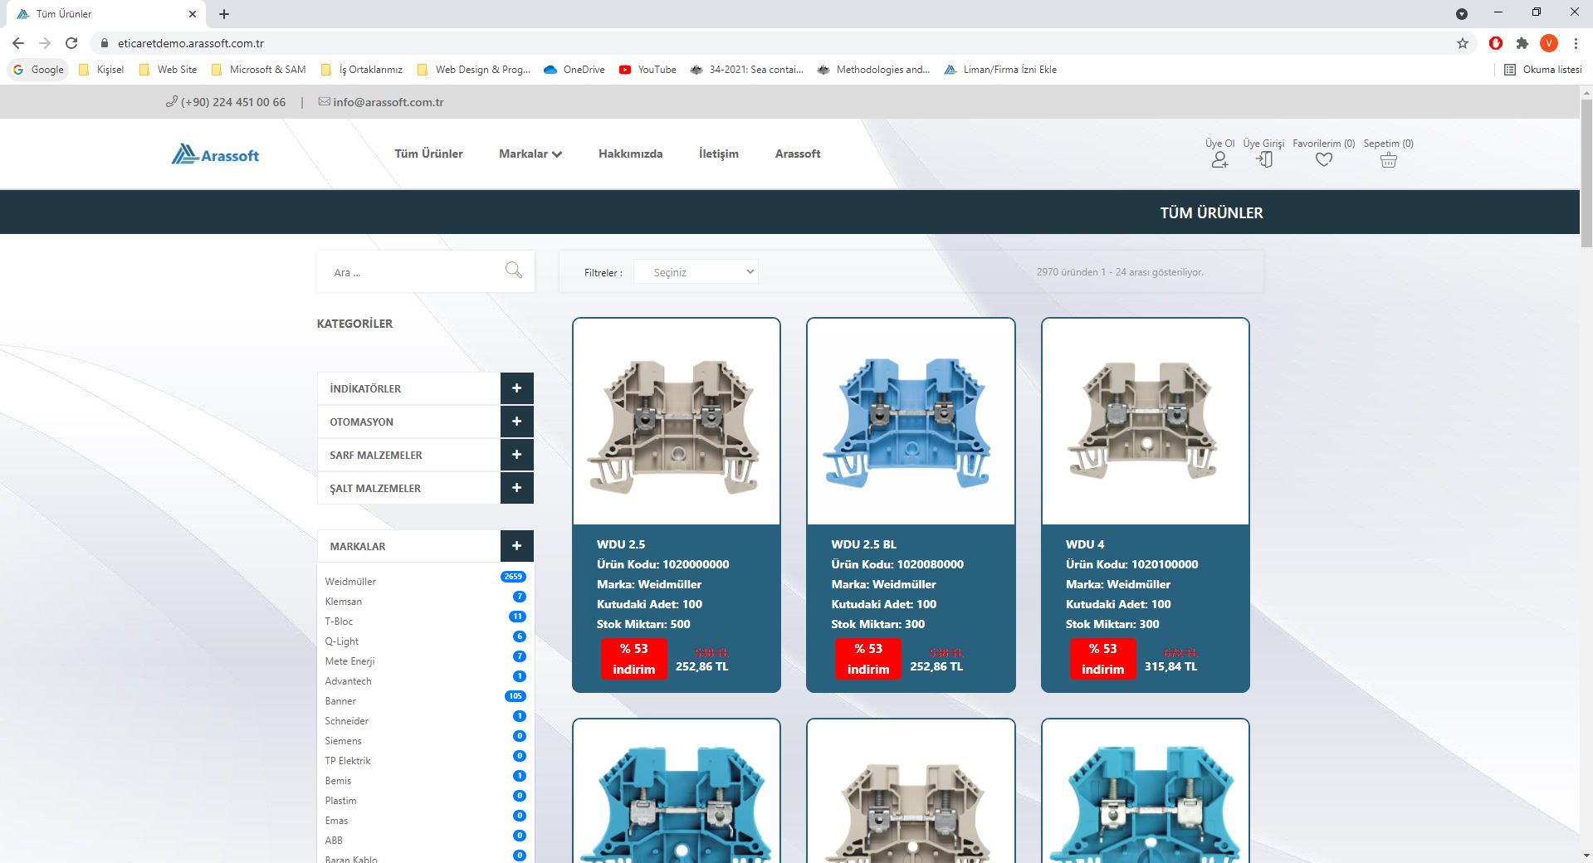Open the Chrome profile avatar
1593x863 pixels.
pyautogui.click(x=1548, y=43)
